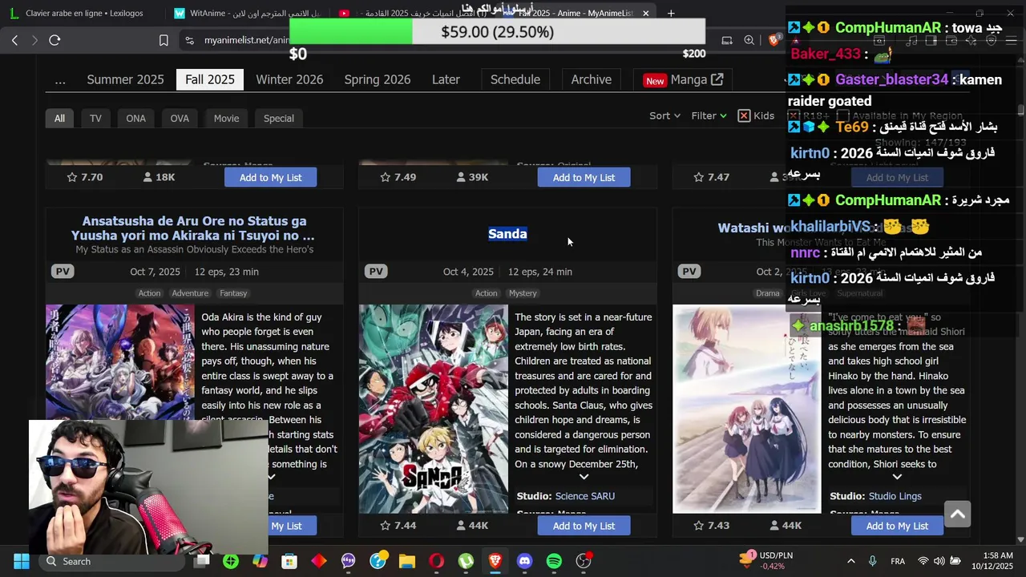Open the Science SARU studio link

585,496
